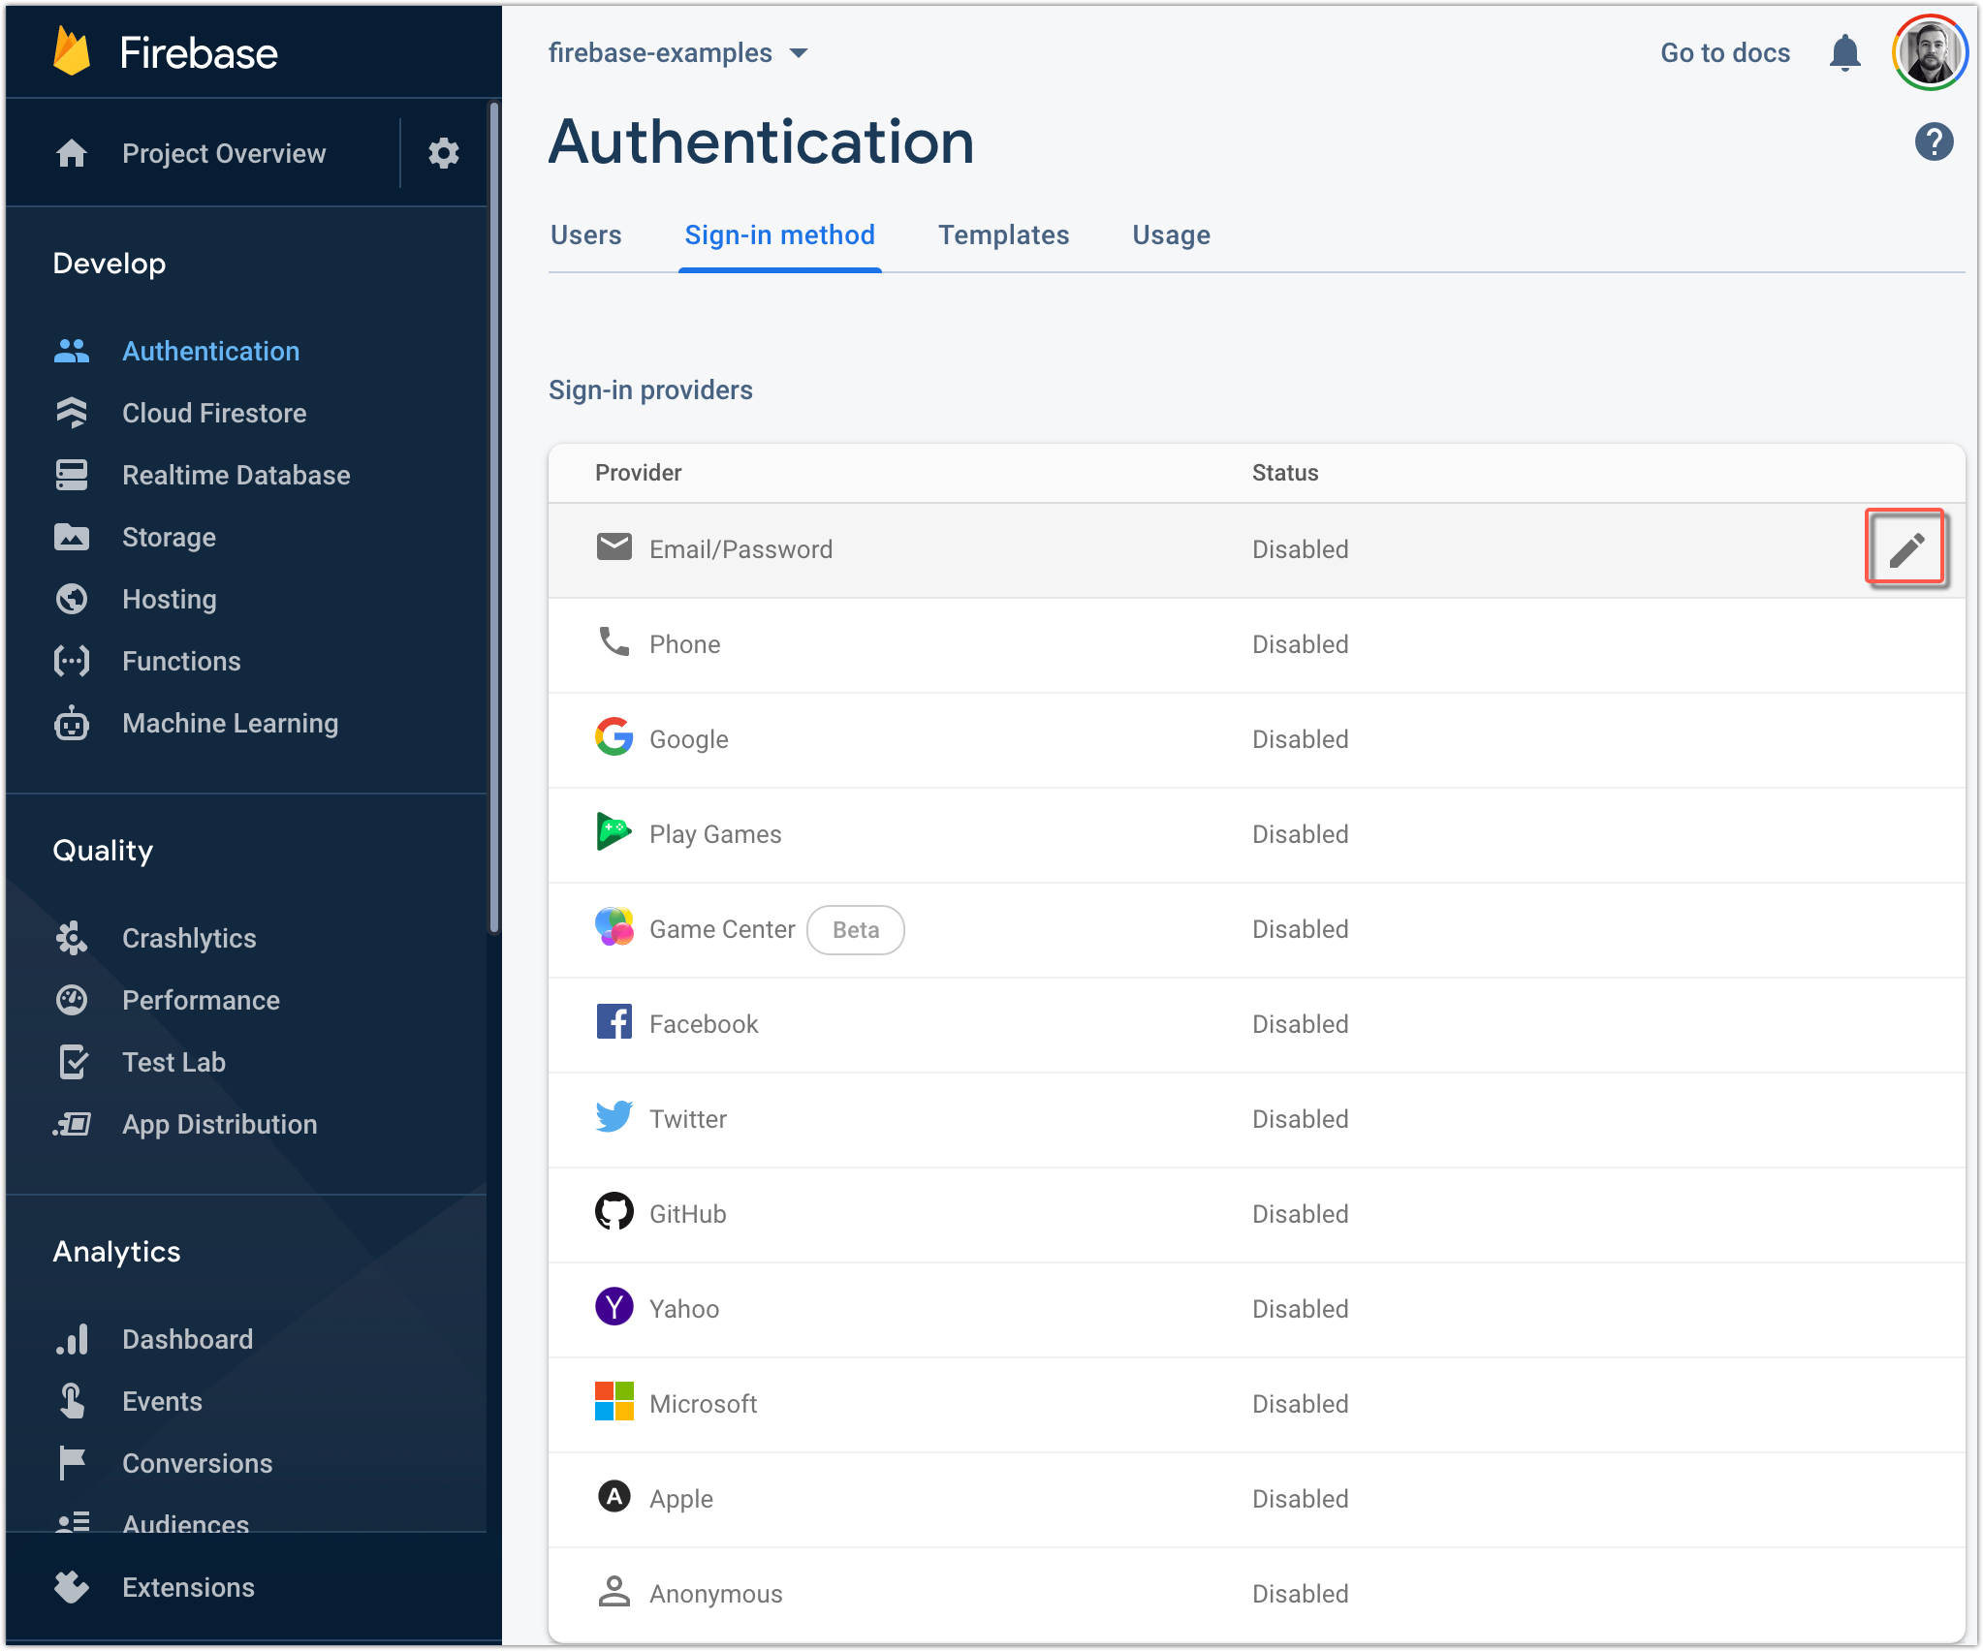
Task: Click the Twitter bird icon
Action: (614, 1117)
